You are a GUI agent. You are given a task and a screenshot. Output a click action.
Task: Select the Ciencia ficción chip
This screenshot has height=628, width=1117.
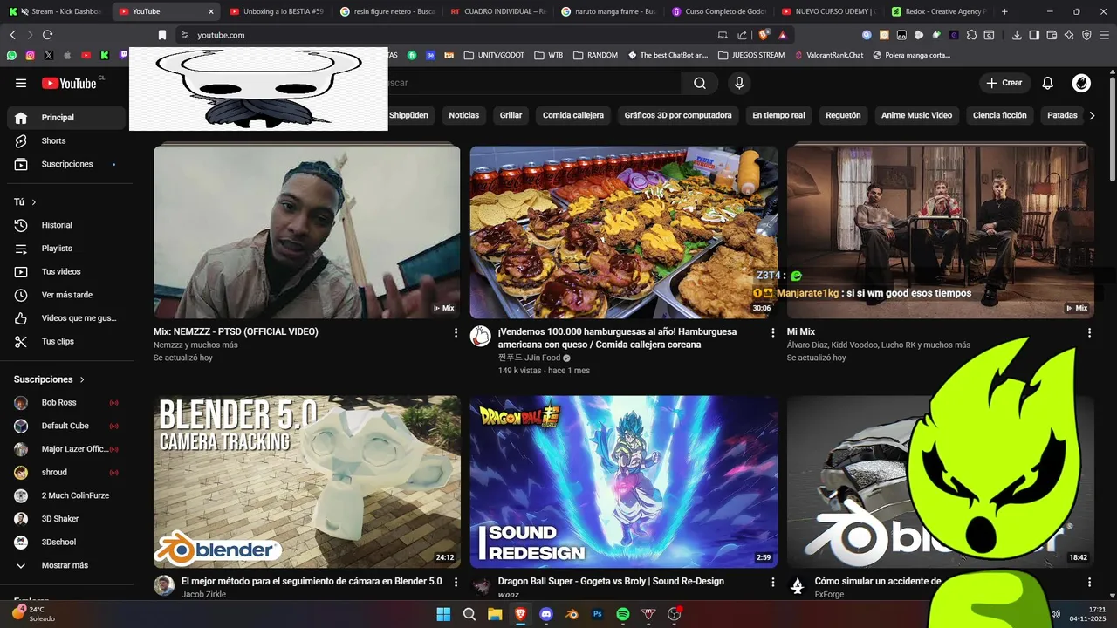click(1000, 115)
